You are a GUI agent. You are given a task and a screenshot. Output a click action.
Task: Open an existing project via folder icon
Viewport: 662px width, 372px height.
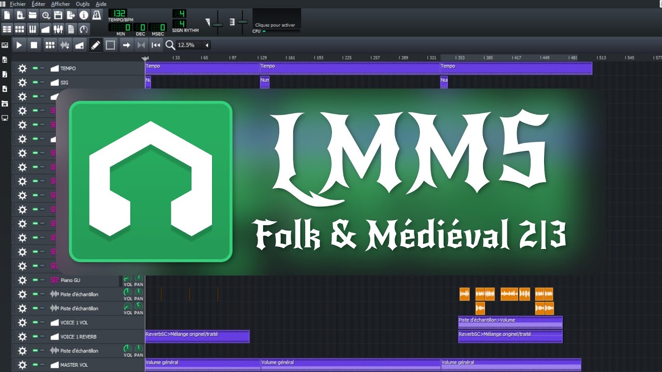click(x=33, y=15)
